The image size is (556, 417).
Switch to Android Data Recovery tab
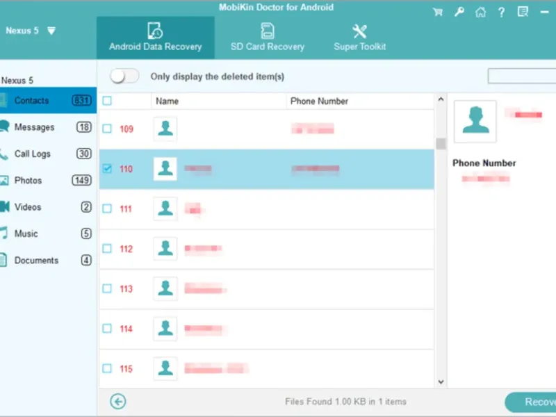tap(155, 38)
